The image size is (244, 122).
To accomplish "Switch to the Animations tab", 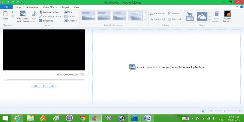I will point(32,7).
